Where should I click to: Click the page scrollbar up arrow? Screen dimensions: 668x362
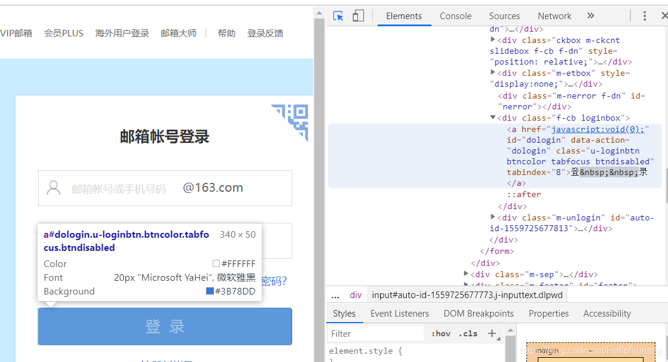(x=319, y=14)
